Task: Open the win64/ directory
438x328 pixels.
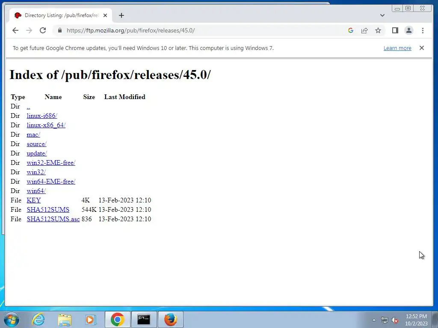Action: [x=36, y=191]
